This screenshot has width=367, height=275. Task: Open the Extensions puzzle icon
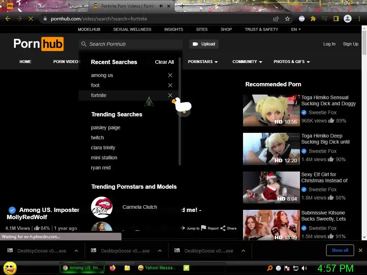[x=313, y=19]
